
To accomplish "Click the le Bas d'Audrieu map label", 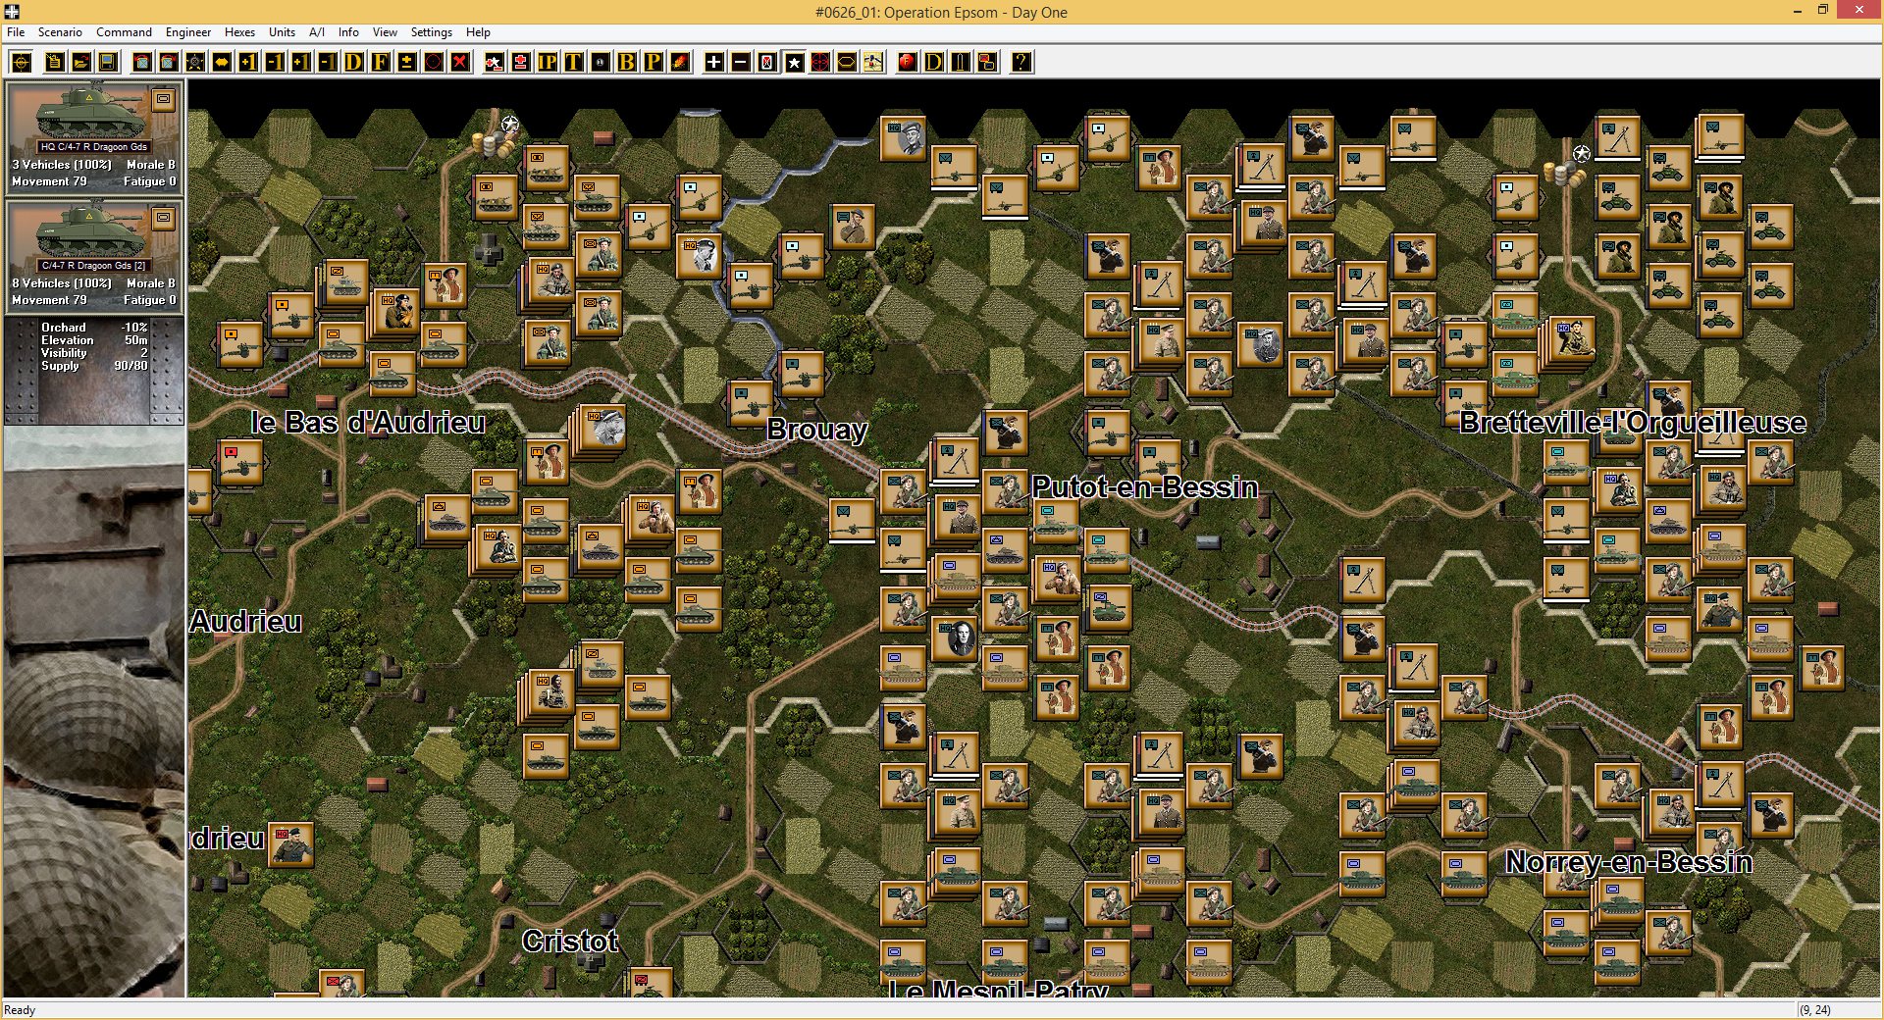I will [x=368, y=422].
